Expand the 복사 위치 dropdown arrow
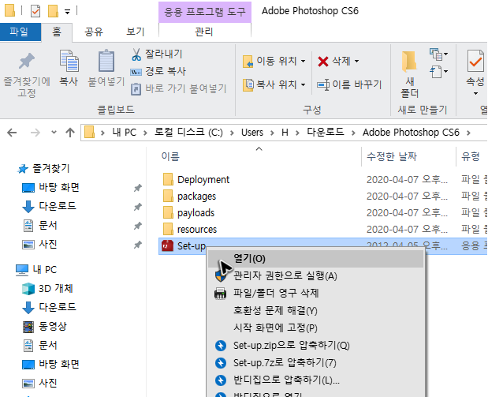This screenshot has width=488, height=397. point(304,84)
